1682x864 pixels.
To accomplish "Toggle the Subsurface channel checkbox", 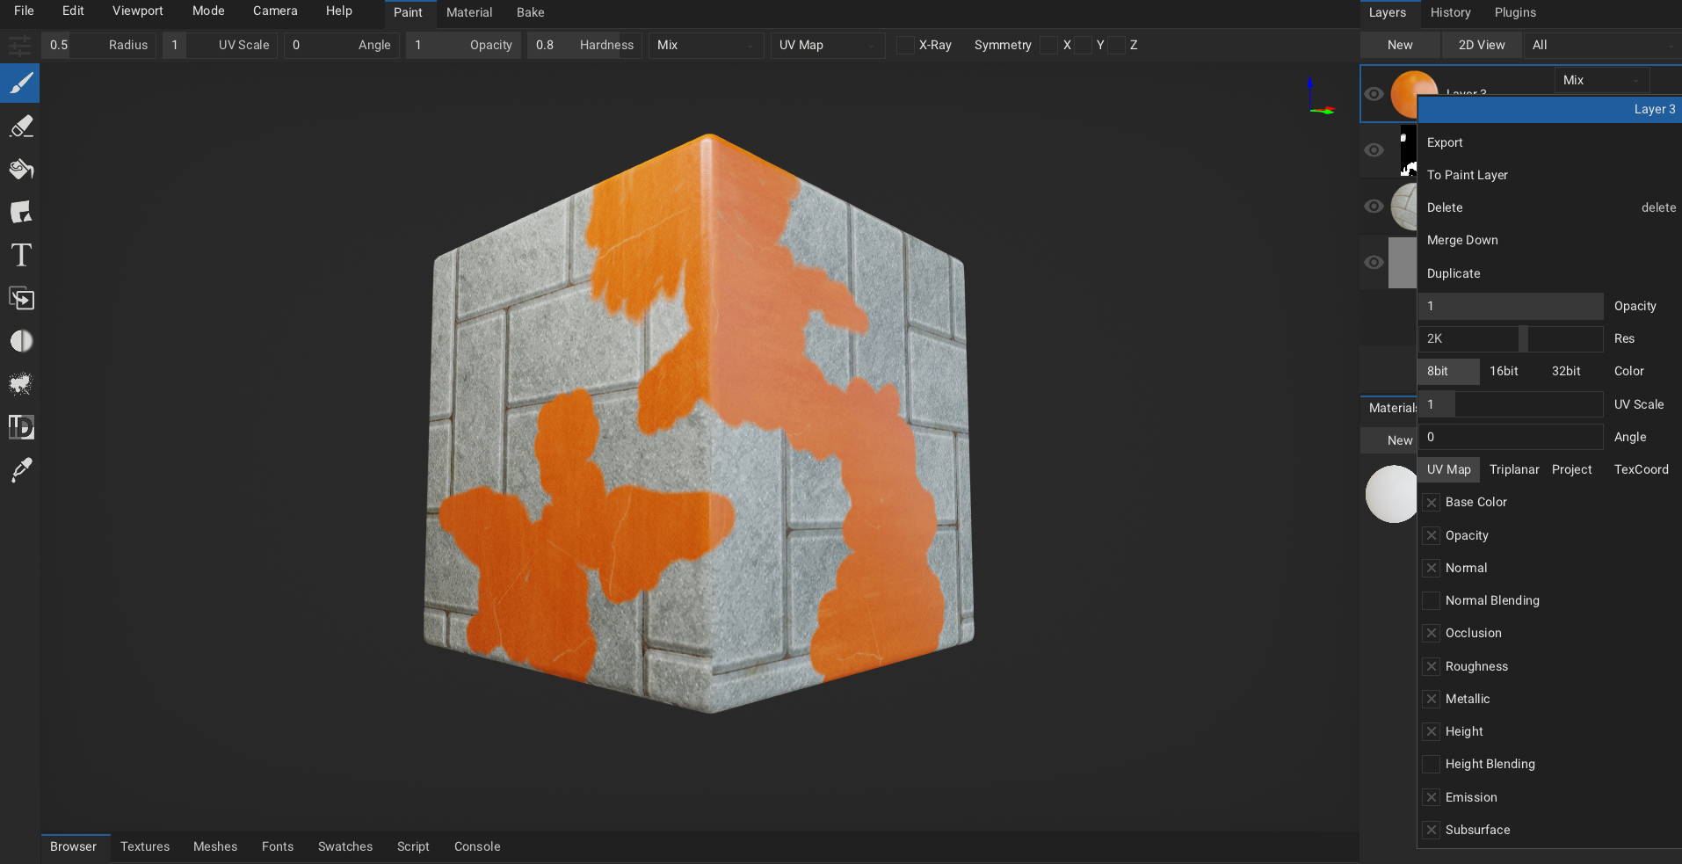I will click(1432, 830).
